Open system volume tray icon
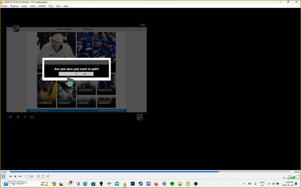 tap(273, 184)
